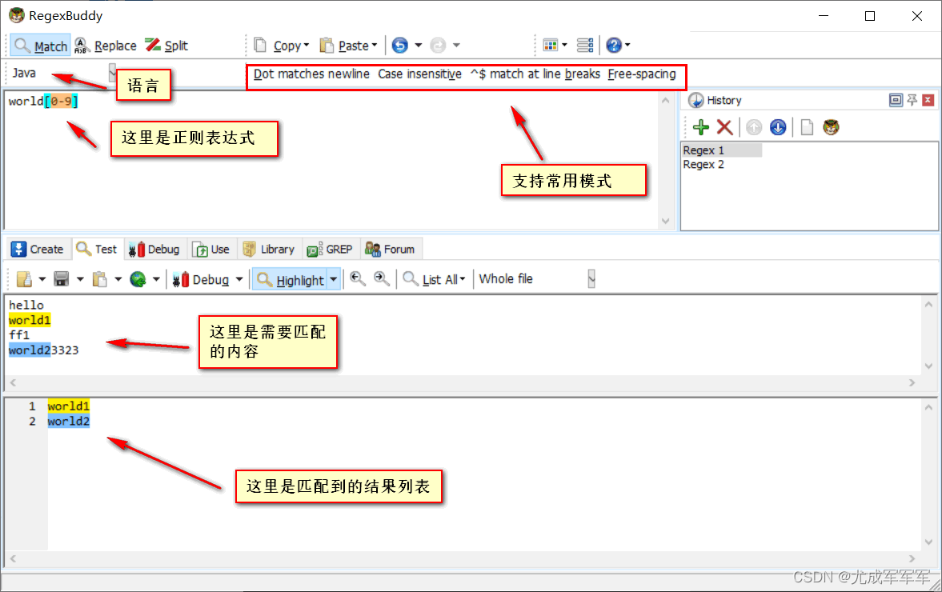Open the Use tab
Viewport: 942px width, 592px height.
(x=210, y=249)
